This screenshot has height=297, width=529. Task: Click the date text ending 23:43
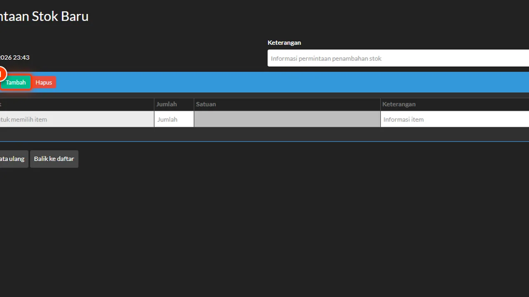point(15,57)
